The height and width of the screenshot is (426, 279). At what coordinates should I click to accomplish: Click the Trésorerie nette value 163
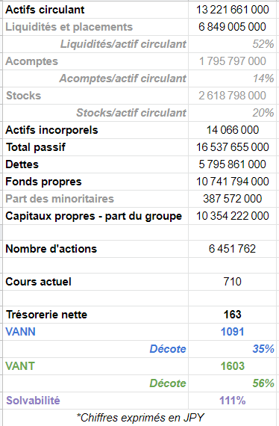click(x=232, y=315)
